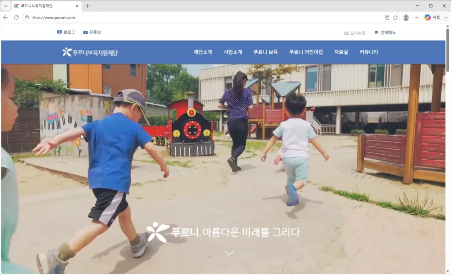Open the browser profile avatar
451x275 pixels.
[x=406, y=18]
